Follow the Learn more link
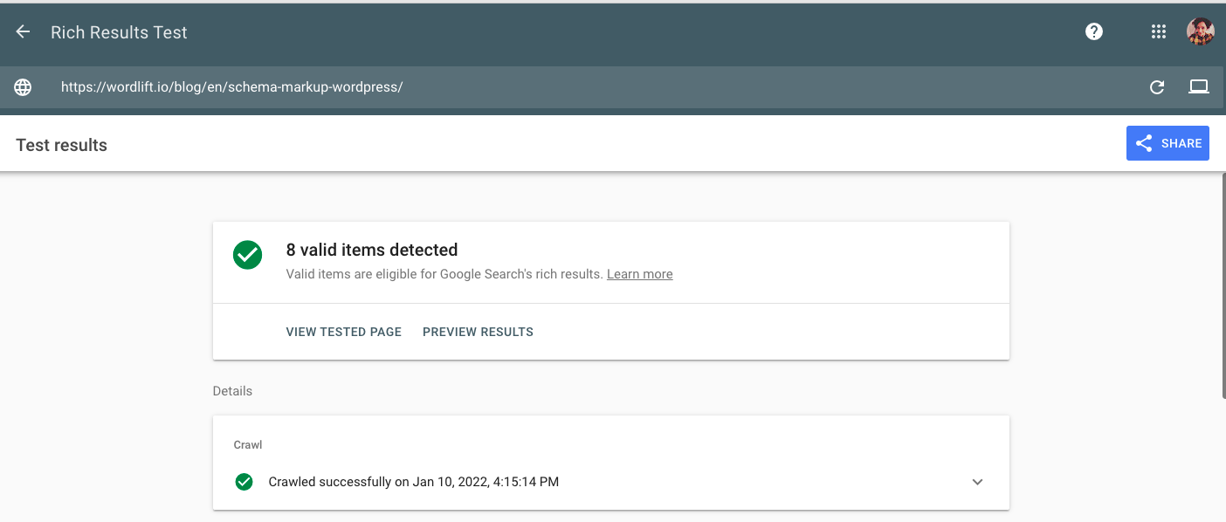Screen dimensions: 1226x522 [640, 274]
